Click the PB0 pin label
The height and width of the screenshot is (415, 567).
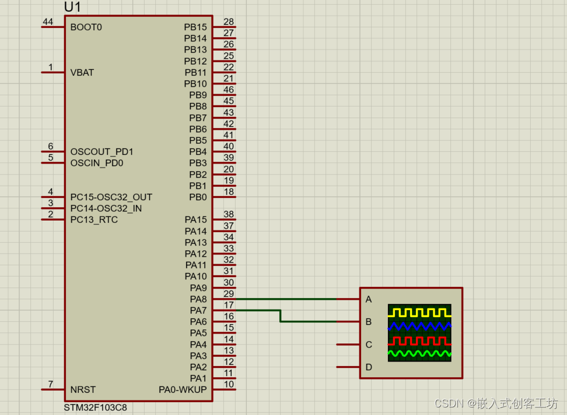point(198,197)
